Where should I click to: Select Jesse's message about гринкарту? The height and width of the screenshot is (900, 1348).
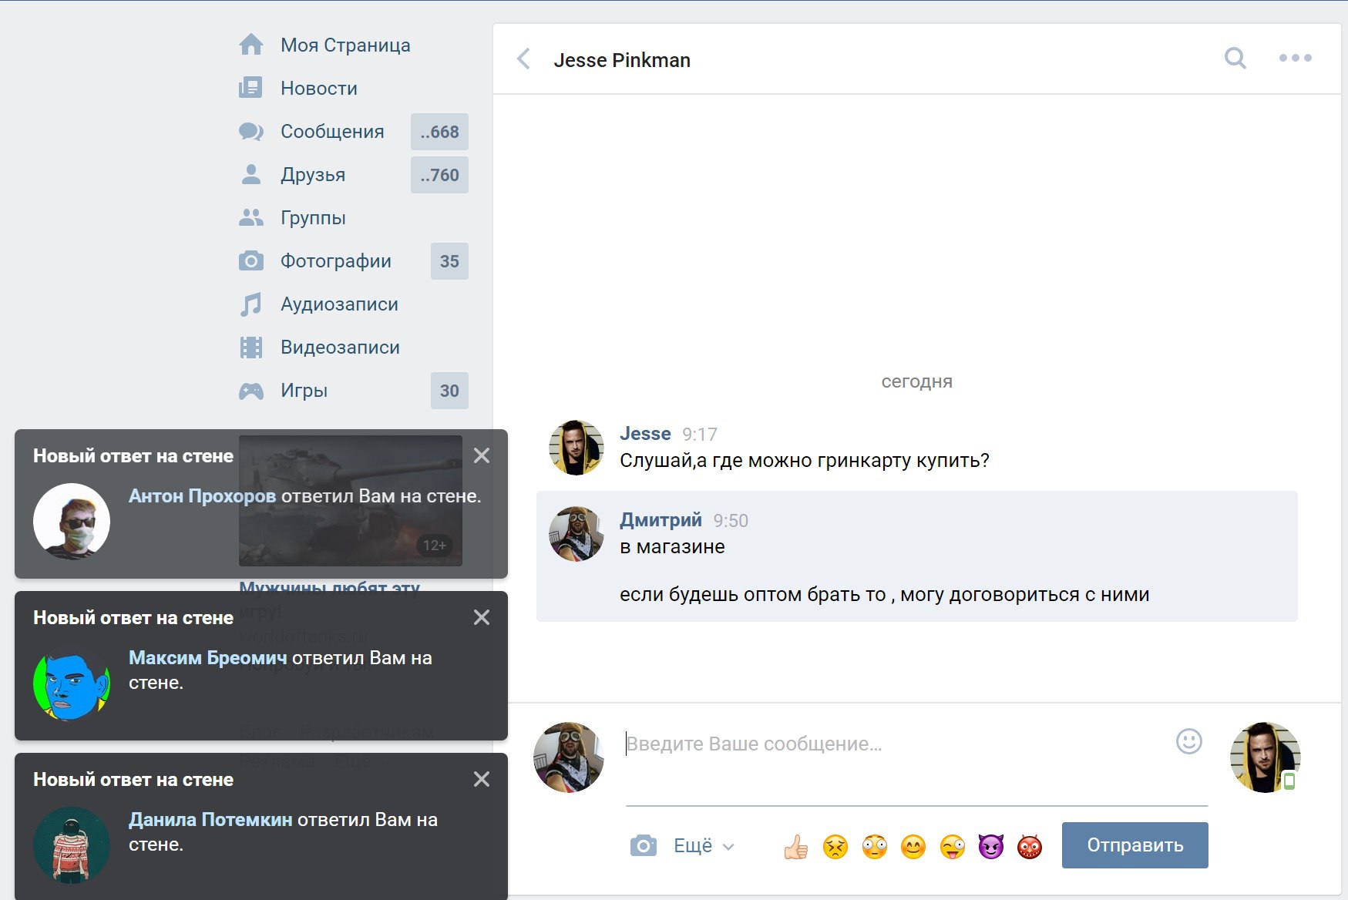(805, 461)
